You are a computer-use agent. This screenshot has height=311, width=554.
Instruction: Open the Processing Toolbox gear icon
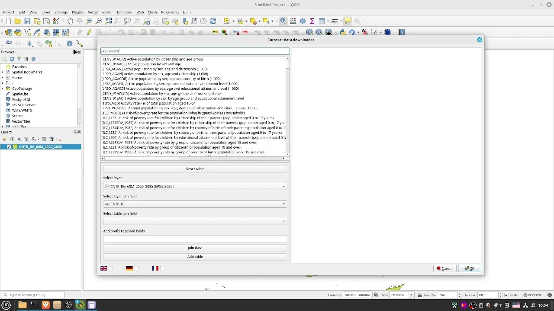(303, 21)
